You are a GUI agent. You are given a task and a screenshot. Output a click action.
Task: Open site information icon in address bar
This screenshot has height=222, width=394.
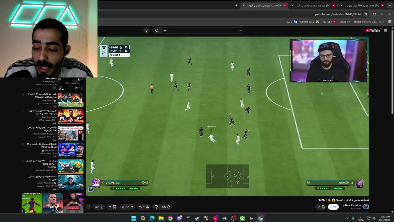tap(366, 14)
